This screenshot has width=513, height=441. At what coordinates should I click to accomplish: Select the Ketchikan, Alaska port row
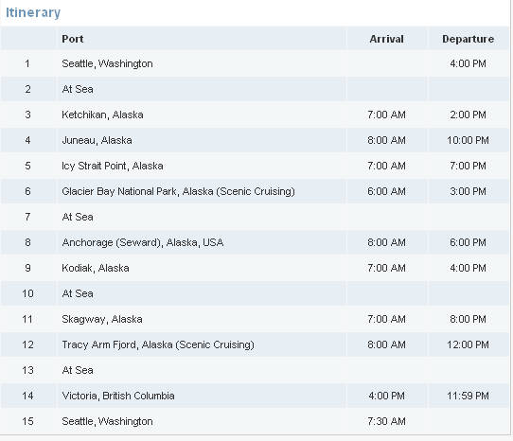255,115
